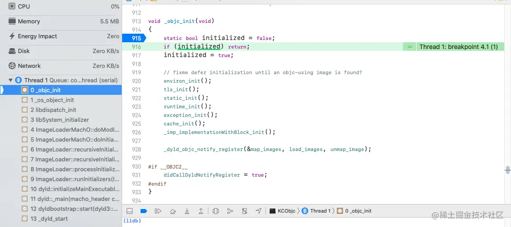Image resolution: width=511 pixels, height=227 pixels.
Task: Click tls_init() call
Action: (x=181, y=89)
